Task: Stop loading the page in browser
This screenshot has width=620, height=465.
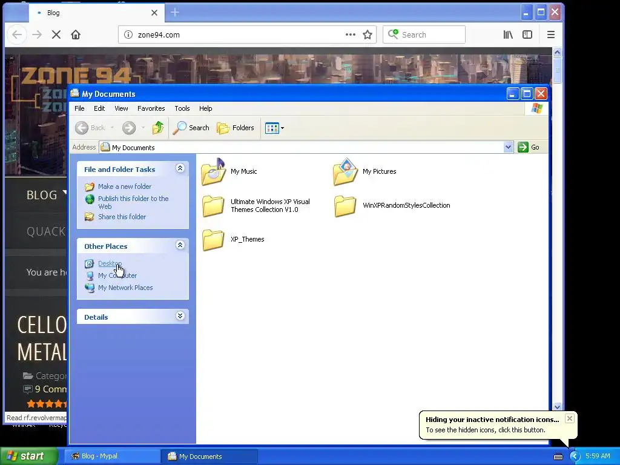Action: (56, 35)
